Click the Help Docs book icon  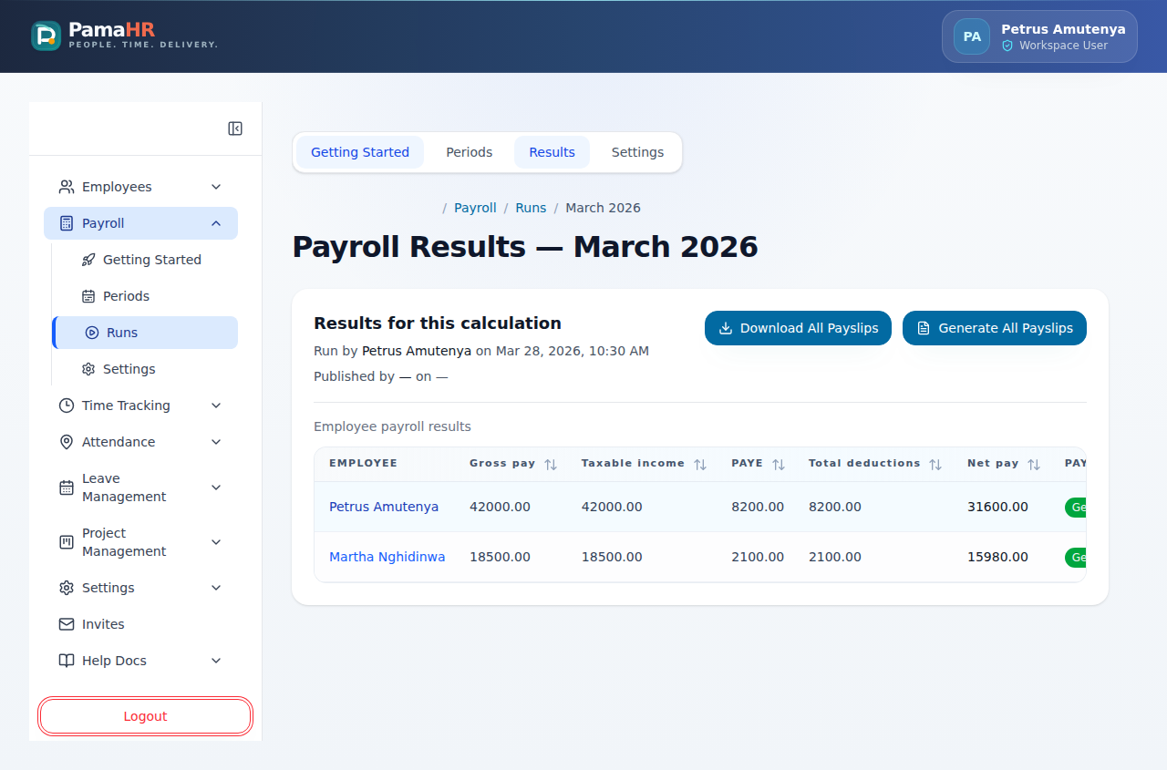point(67,661)
